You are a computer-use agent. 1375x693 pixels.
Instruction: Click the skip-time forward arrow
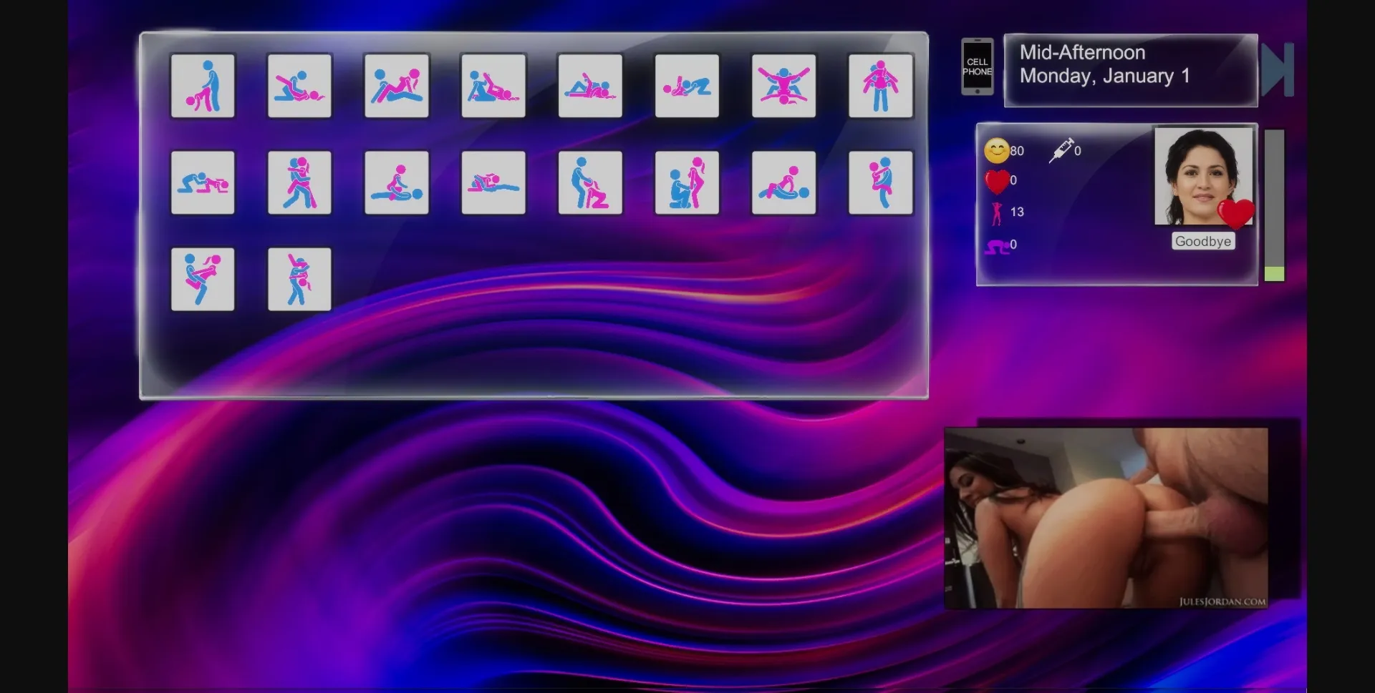pos(1277,69)
